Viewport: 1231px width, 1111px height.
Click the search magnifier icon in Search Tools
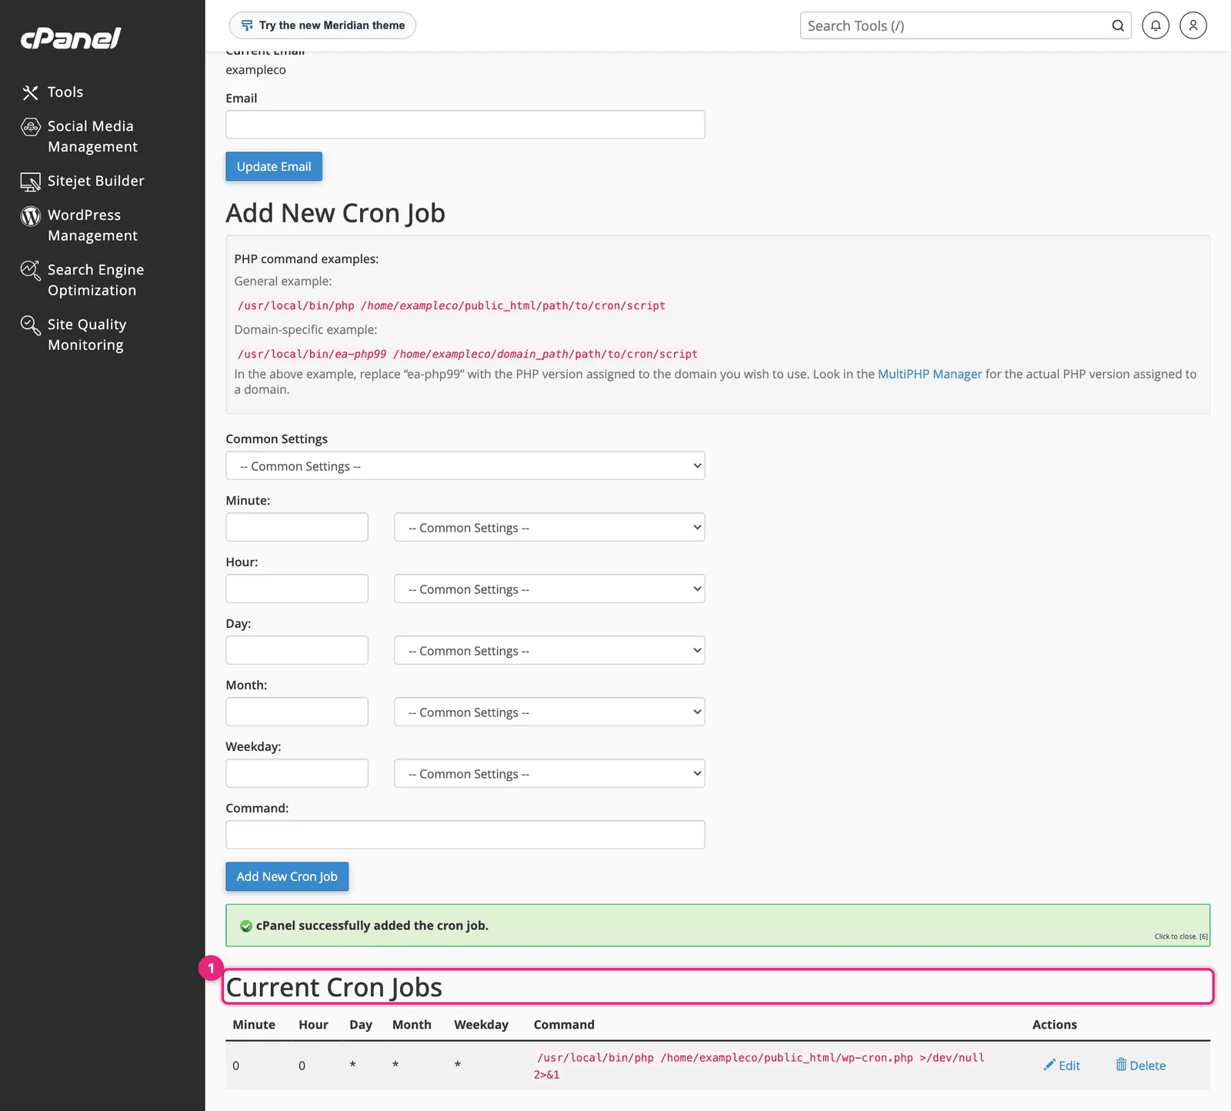(x=1118, y=25)
